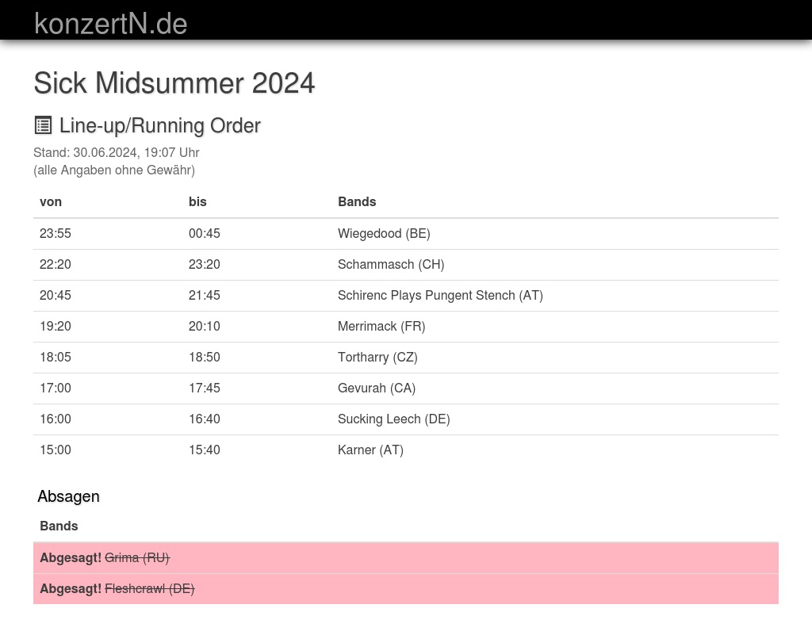
Task: Click the Tortharry (CZ) band row
Action: [x=377, y=357]
